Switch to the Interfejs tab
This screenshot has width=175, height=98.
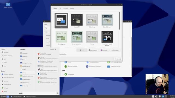[72, 8]
